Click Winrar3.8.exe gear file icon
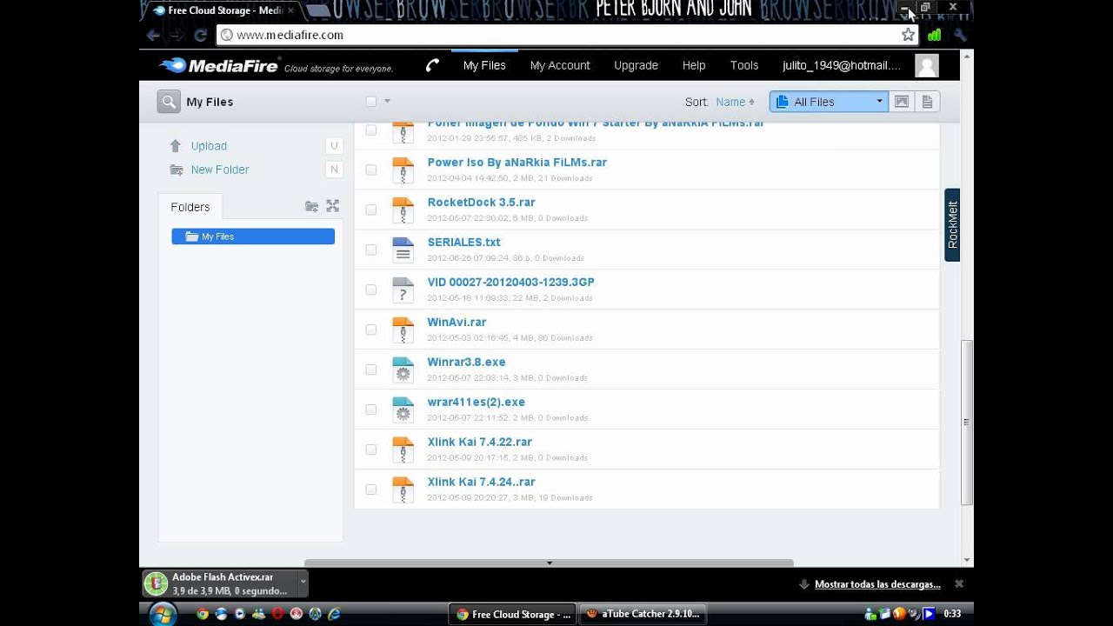This screenshot has width=1113, height=626. (403, 370)
